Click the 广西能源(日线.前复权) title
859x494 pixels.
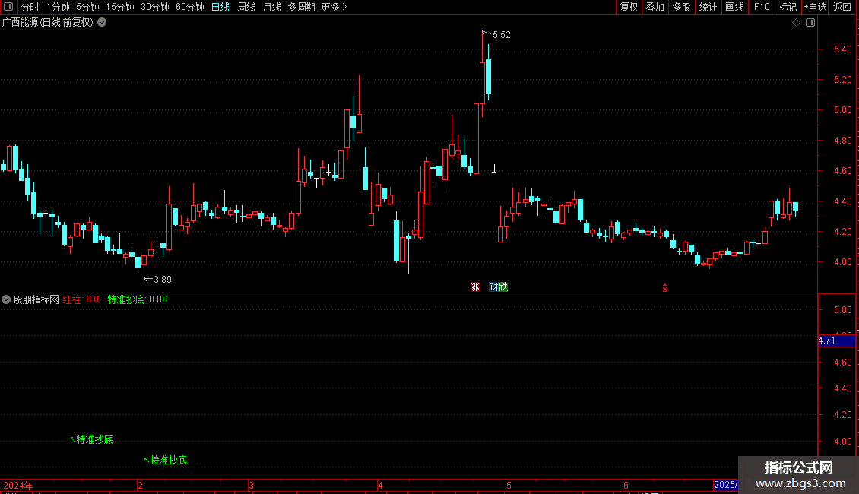click(x=48, y=23)
